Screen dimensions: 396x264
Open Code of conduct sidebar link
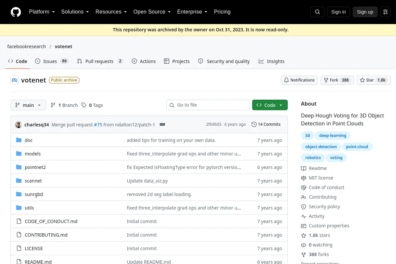point(322,187)
